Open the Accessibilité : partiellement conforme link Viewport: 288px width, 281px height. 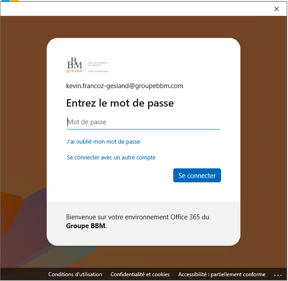coord(222,274)
